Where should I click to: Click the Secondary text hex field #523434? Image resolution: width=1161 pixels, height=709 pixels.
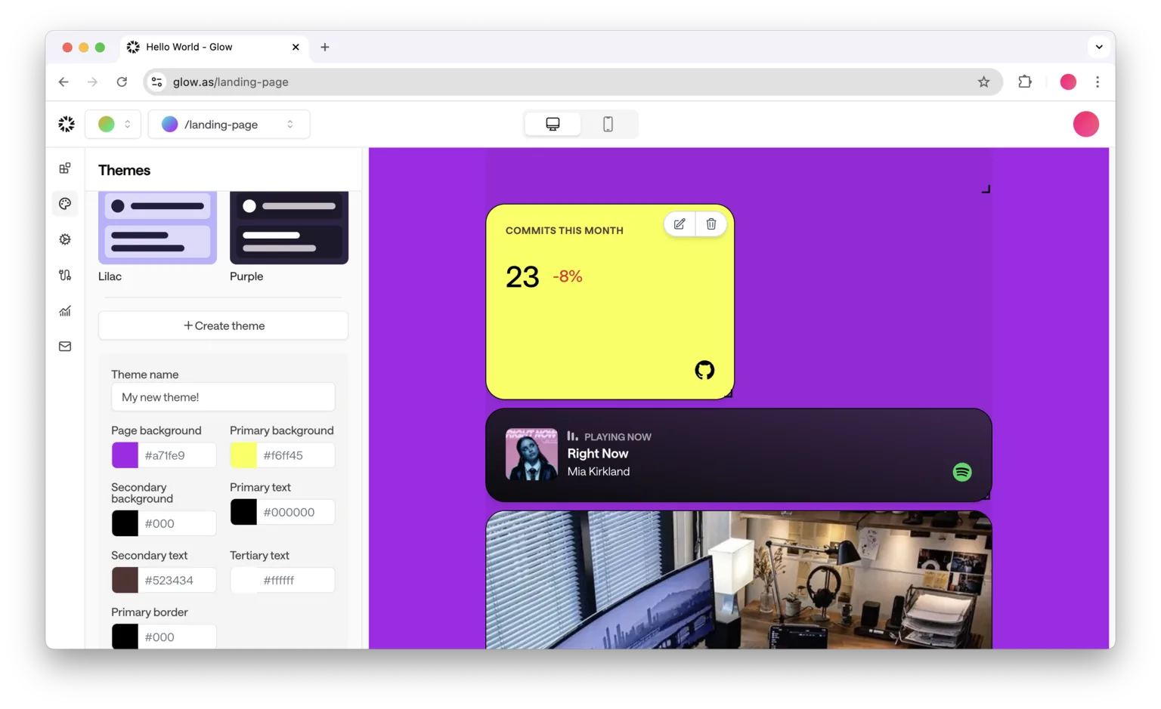click(178, 580)
